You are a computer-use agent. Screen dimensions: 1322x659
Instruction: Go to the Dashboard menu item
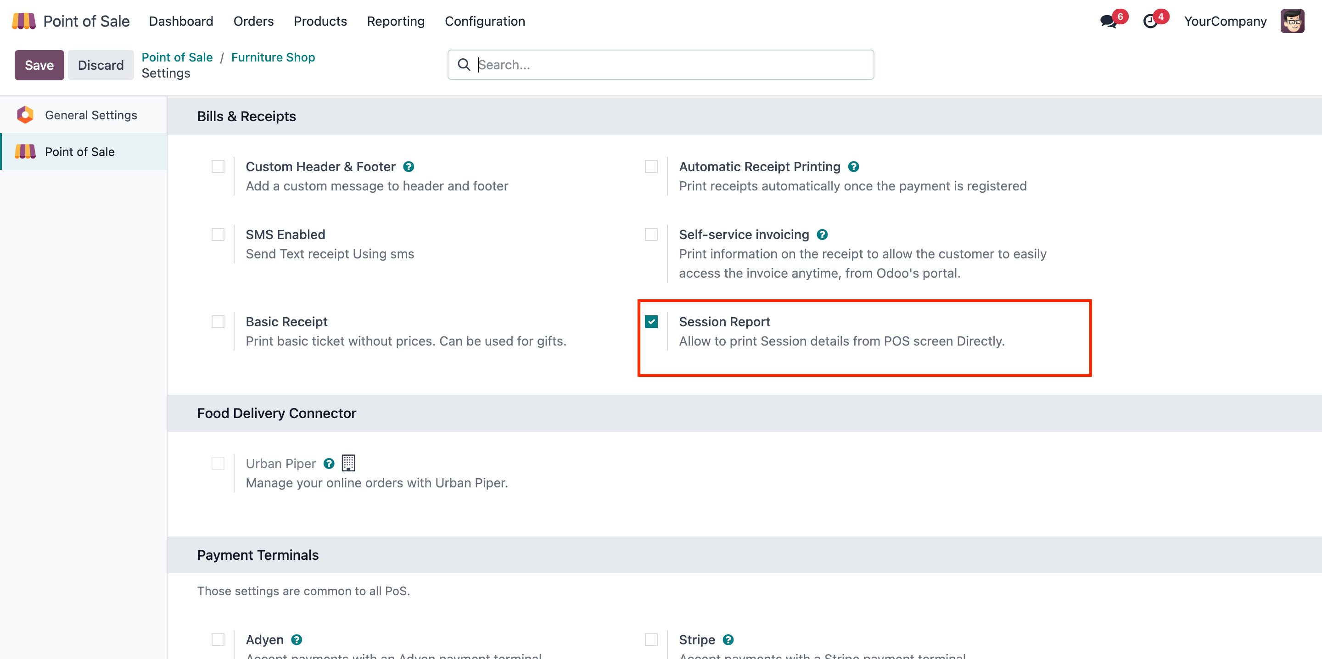tap(181, 21)
